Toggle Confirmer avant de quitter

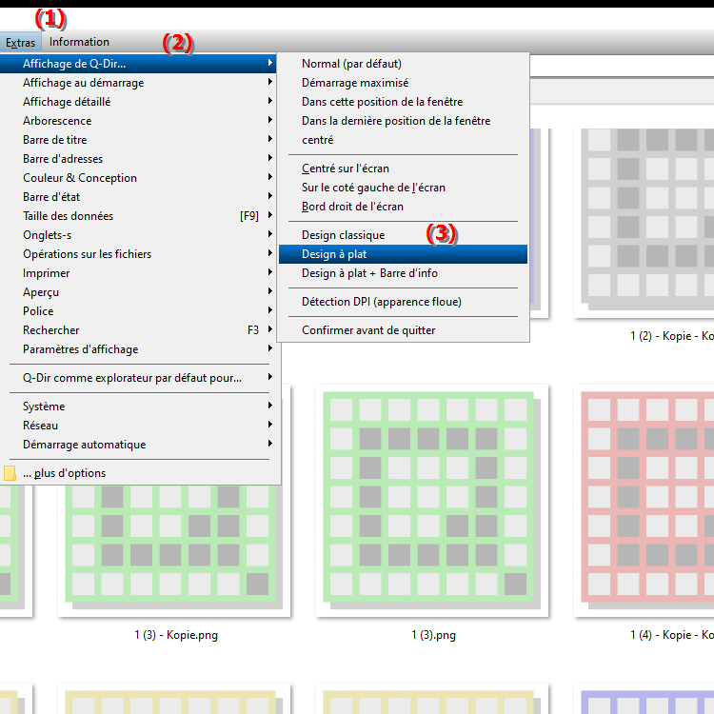(x=403, y=330)
